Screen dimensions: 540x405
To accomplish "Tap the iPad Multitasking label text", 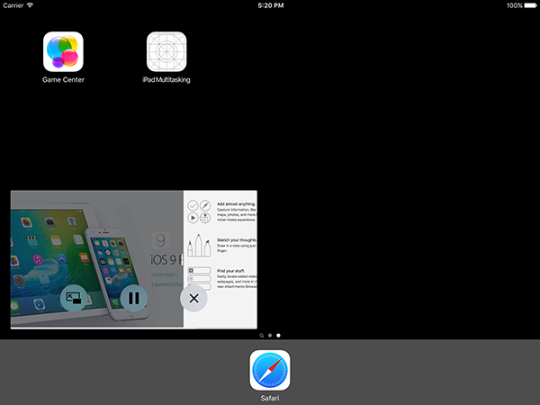I will (166, 79).
